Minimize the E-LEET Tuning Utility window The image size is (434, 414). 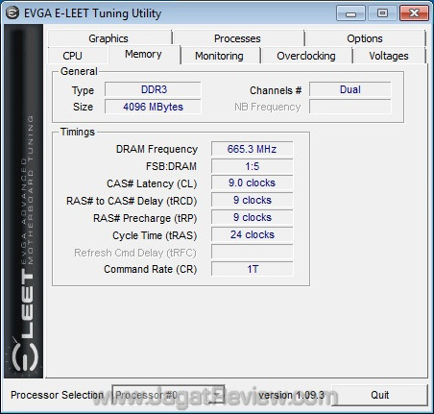point(350,13)
